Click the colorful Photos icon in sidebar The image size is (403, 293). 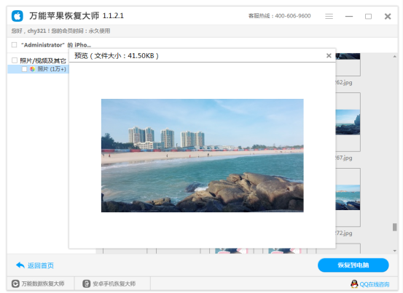pyautogui.click(x=32, y=69)
